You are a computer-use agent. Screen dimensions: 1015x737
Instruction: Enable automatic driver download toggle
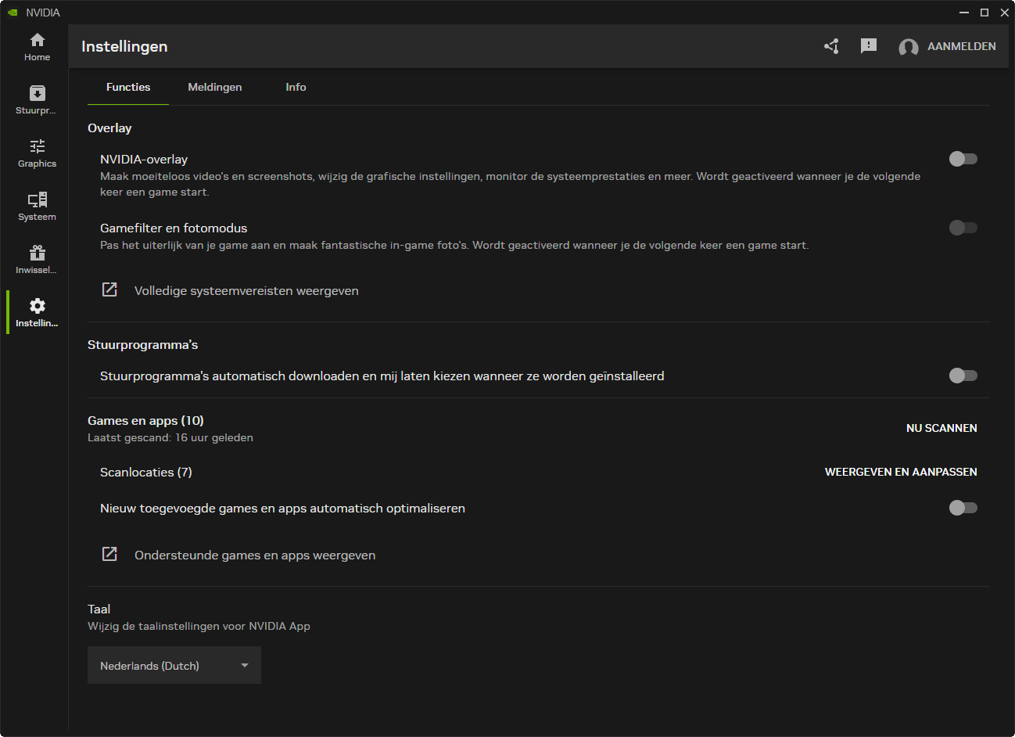click(x=963, y=376)
